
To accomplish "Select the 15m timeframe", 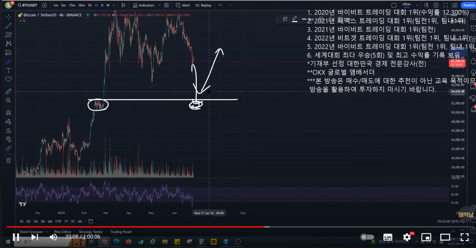I will click(72, 5).
